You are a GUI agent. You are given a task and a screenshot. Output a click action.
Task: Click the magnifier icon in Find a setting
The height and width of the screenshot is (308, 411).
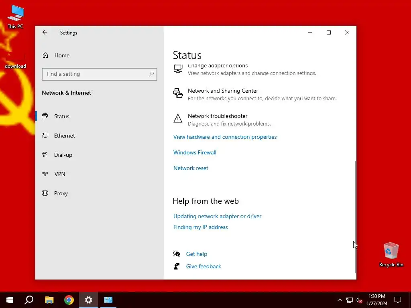(x=151, y=74)
